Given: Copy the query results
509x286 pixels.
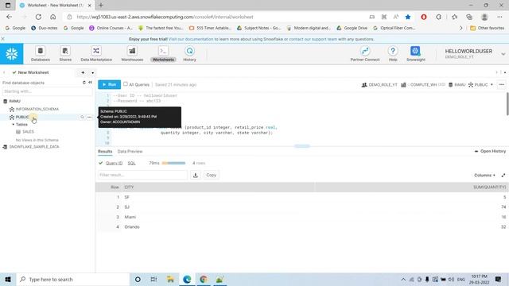Looking at the screenshot, I should pos(211,175).
